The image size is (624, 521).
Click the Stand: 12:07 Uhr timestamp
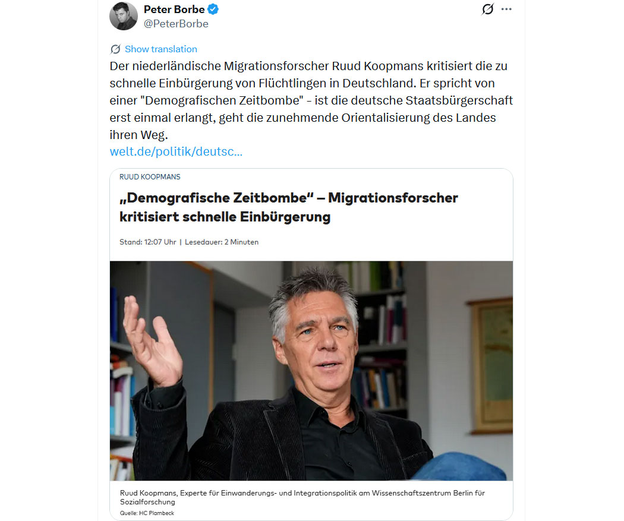point(147,242)
